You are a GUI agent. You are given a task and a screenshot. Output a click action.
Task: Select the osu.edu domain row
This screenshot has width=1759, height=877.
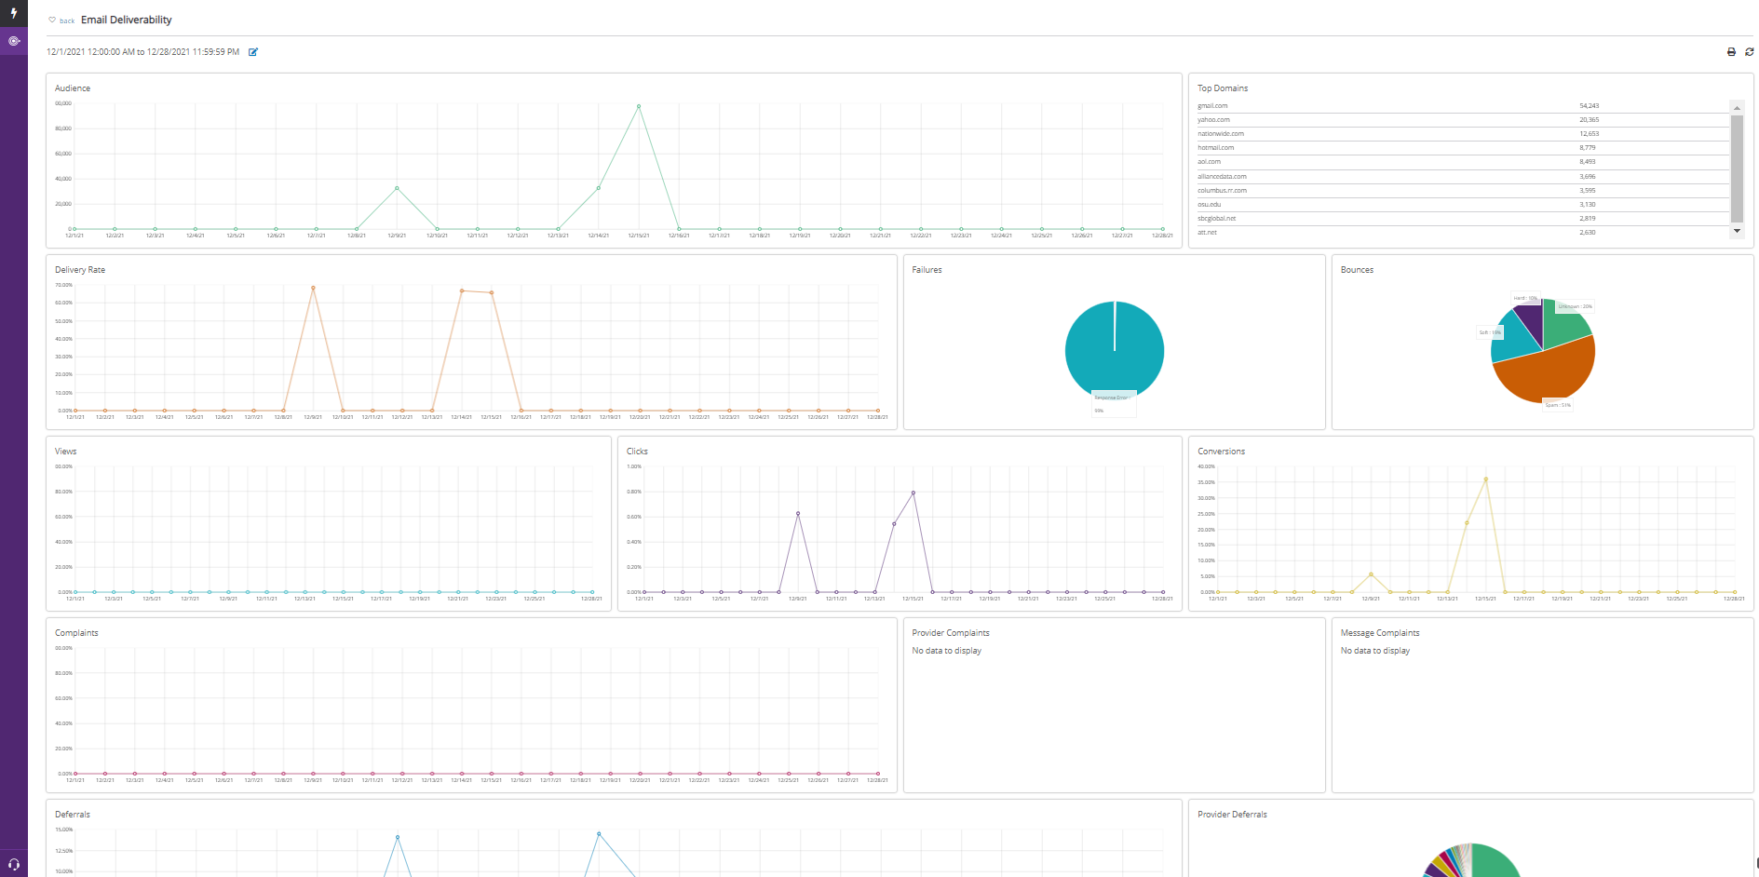(1462, 204)
